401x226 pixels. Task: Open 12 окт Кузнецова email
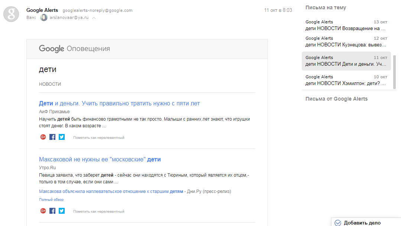coord(346,42)
